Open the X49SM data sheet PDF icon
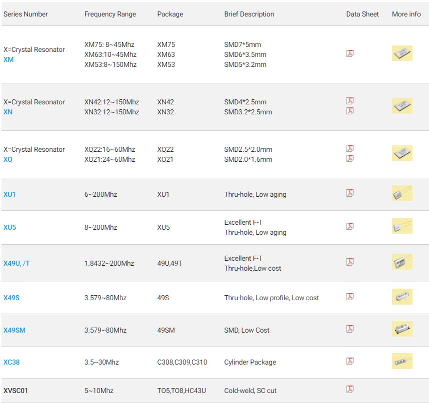Image resolution: width=429 pixels, height=404 pixels. [350, 329]
